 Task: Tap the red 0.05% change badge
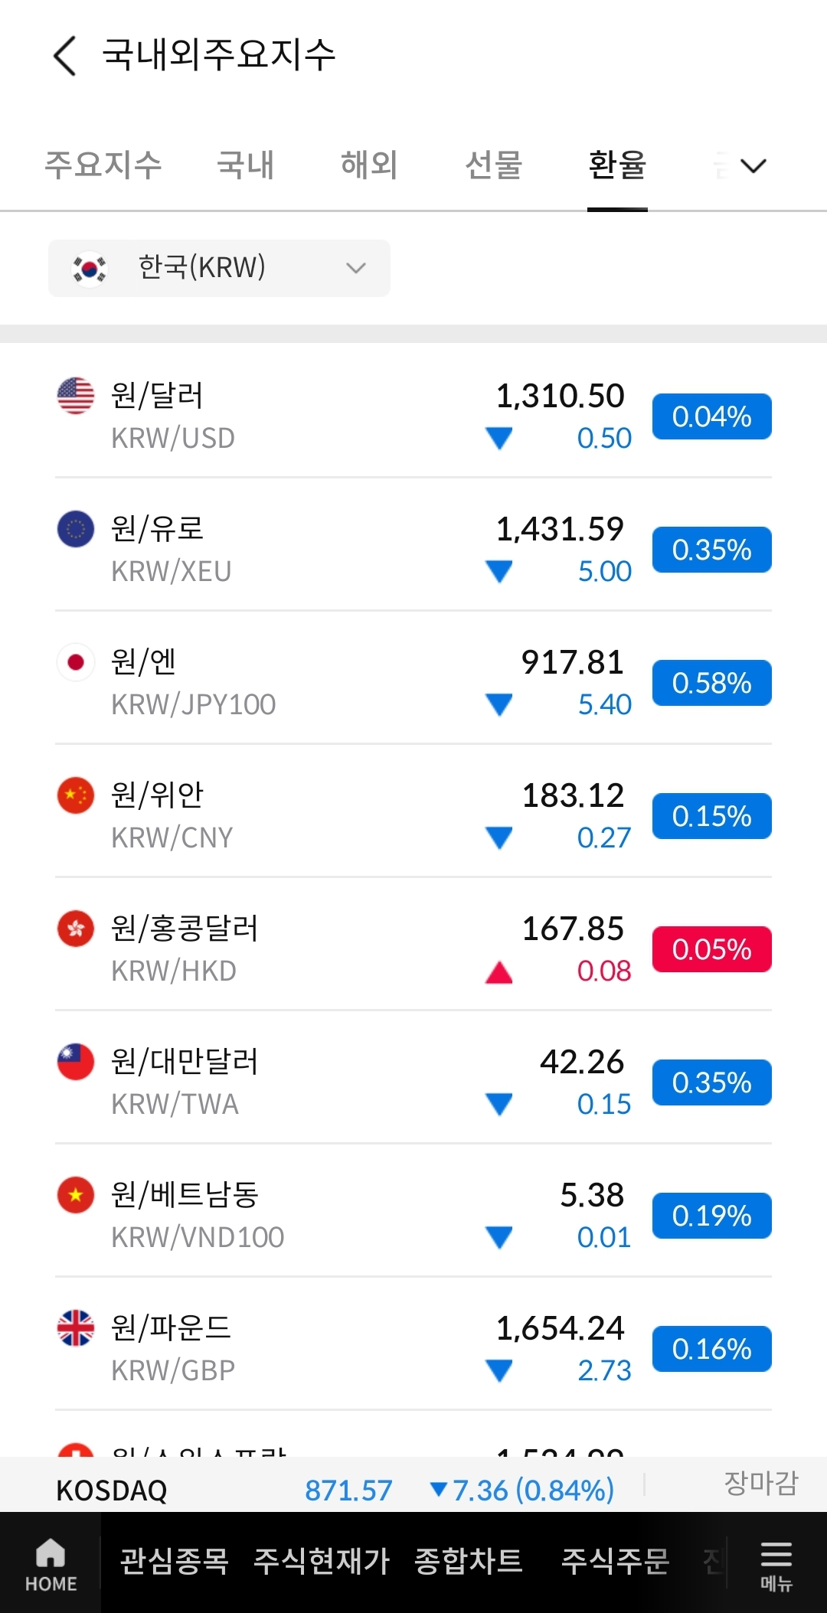[x=711, y=949]
